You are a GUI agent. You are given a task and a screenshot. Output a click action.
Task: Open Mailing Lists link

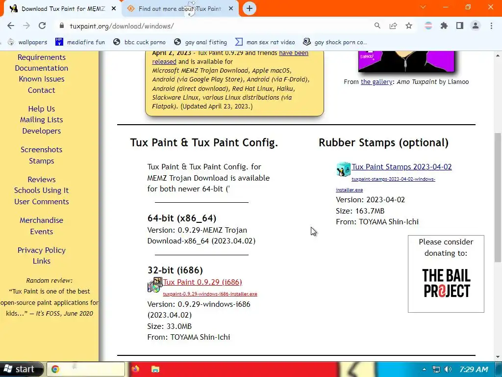point(42,120)
